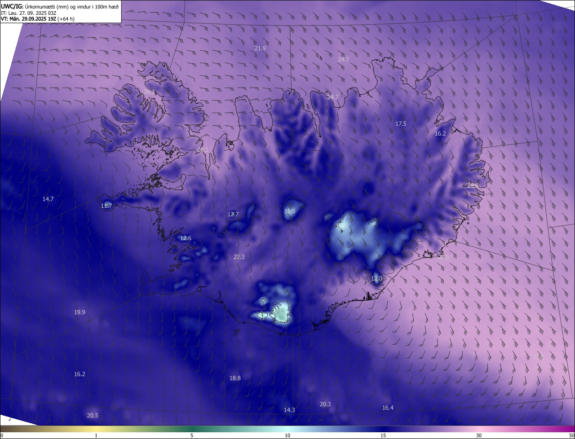Click the 16.2 label beside 17.5

[x=440, y=133]
